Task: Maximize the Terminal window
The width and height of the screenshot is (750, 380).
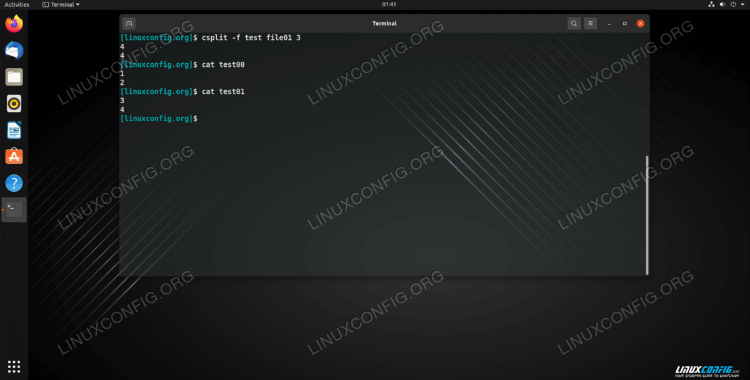Action: tap(624, 24)
